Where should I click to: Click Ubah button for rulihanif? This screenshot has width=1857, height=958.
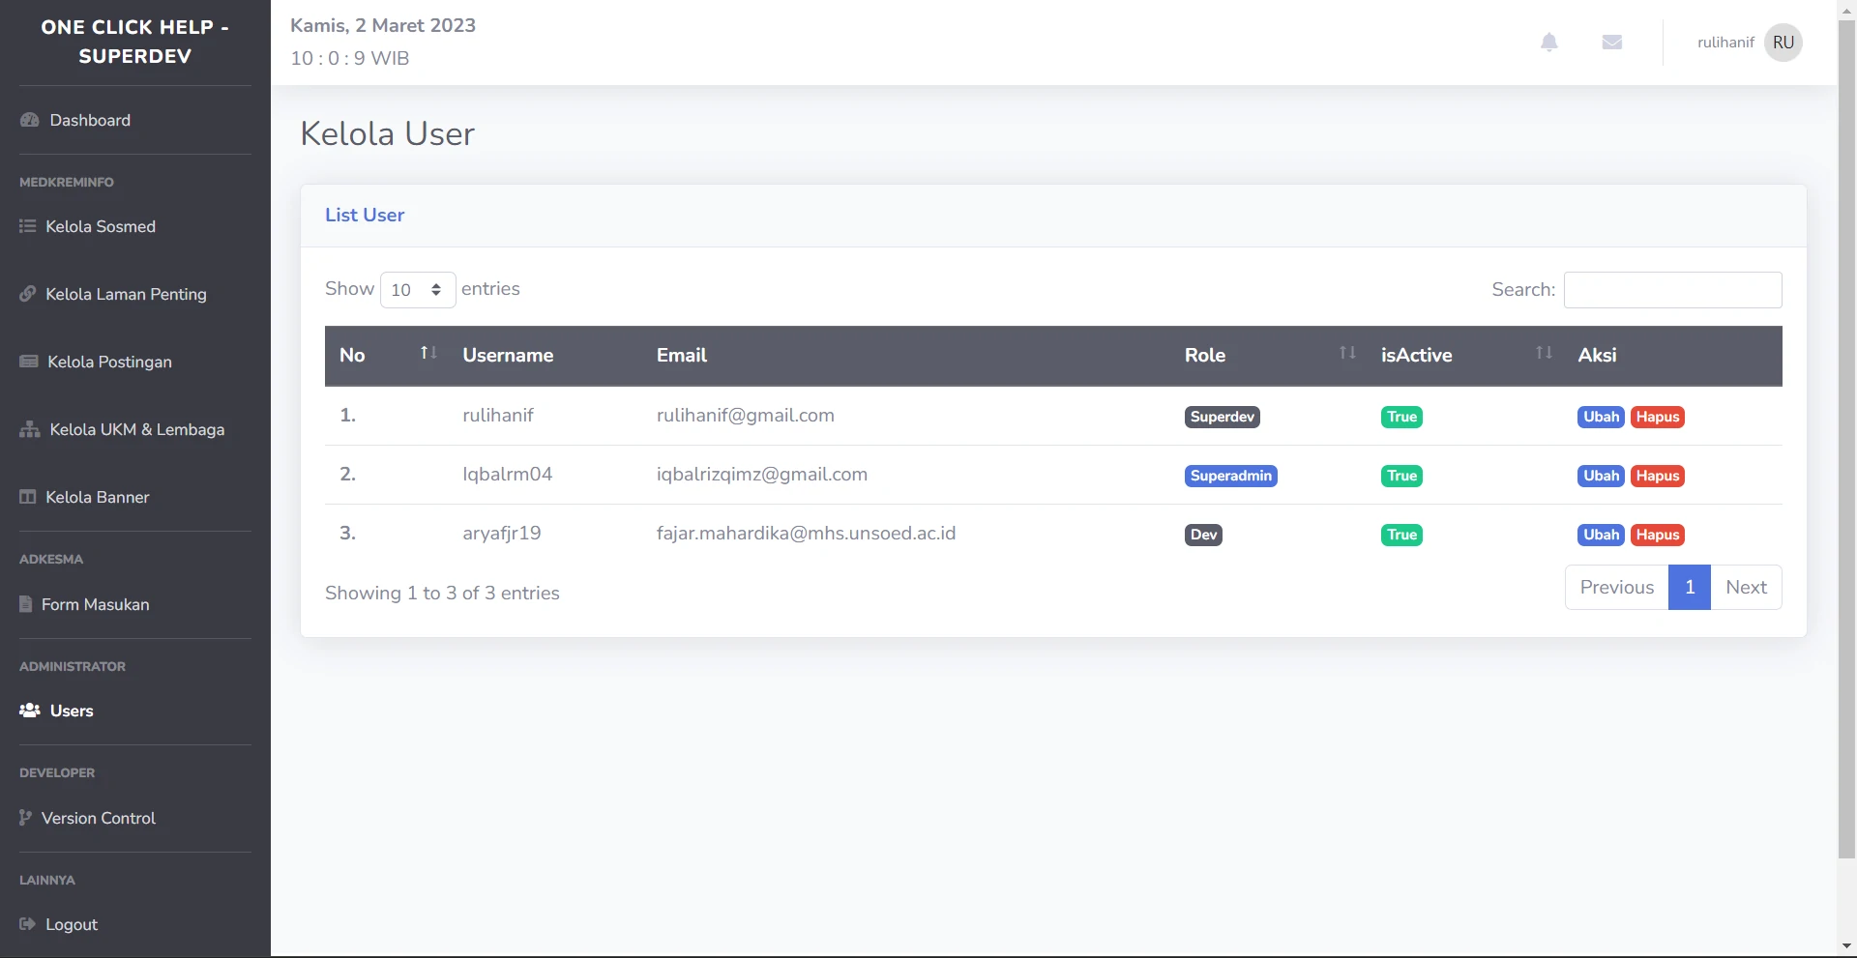click(1601, 417)
